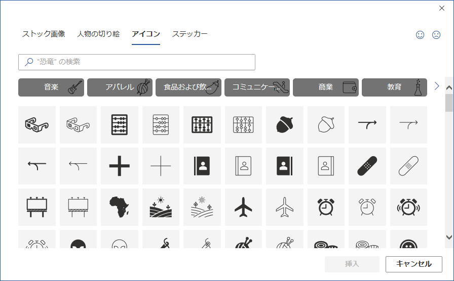
Task: Choose the outline address book with right spine
Action: coord(326,166)
